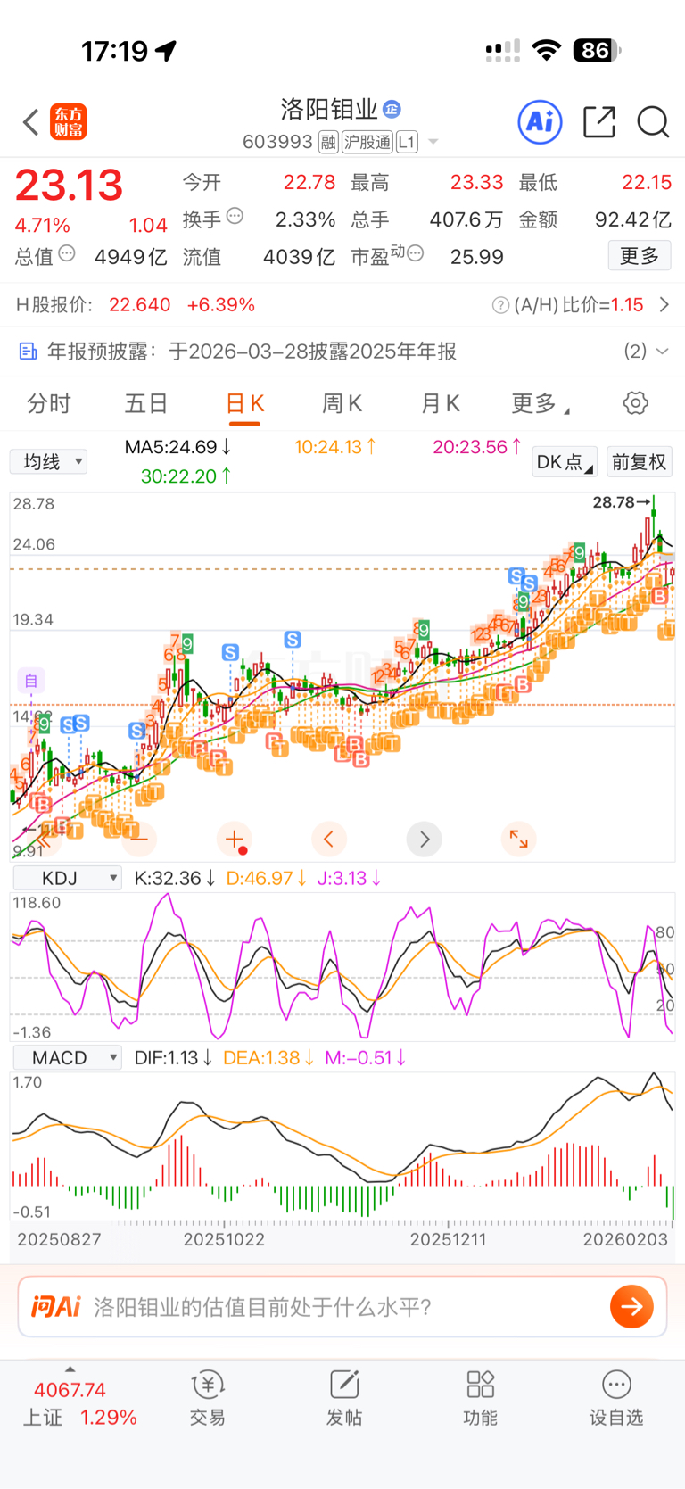This screenshot has width=685, height=1489.
Task: Open the 交易 trade button
Action: coord(207,1399)
